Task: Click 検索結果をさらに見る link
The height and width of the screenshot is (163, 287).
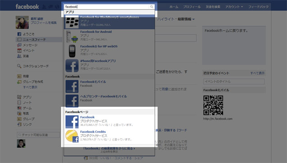Action: [x=109, y=149]
